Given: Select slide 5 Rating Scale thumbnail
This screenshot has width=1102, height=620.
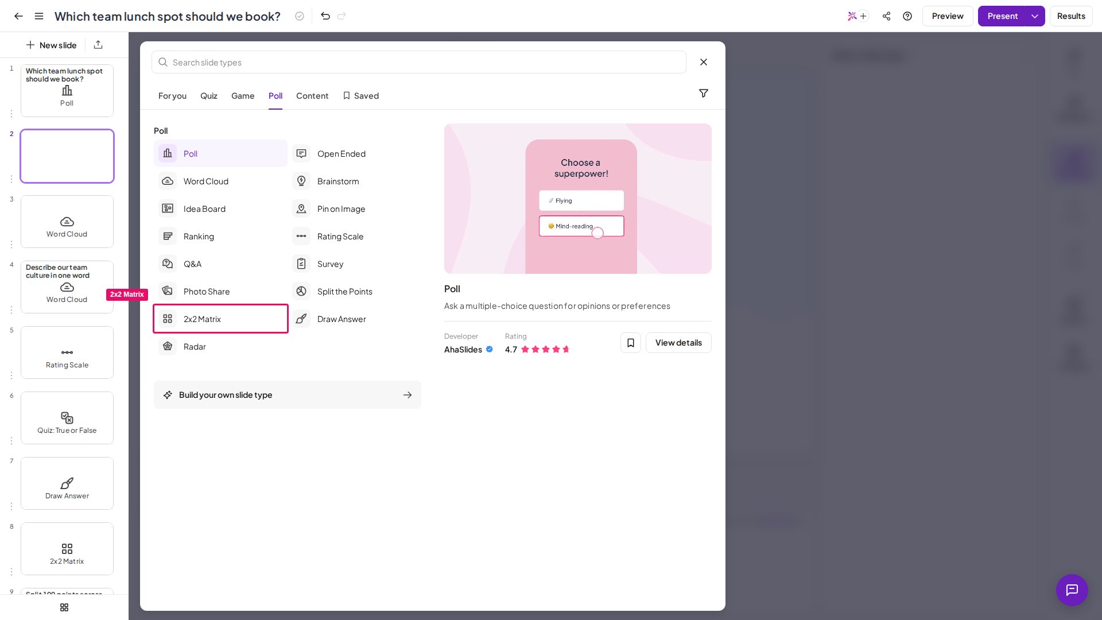Looking at the screenshot, I should [x=67, y=352].
